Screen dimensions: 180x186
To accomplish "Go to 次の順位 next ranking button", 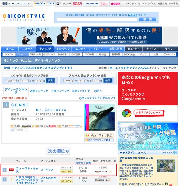I will click(x=58, y=151).
